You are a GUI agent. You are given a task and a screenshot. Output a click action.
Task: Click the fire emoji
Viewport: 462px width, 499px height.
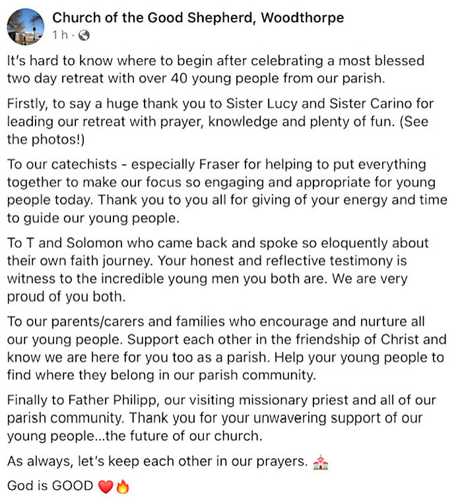tap(123, 486)
